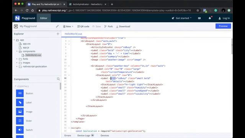Click the Save button
245x138 pixels.
tap(96, 26)
